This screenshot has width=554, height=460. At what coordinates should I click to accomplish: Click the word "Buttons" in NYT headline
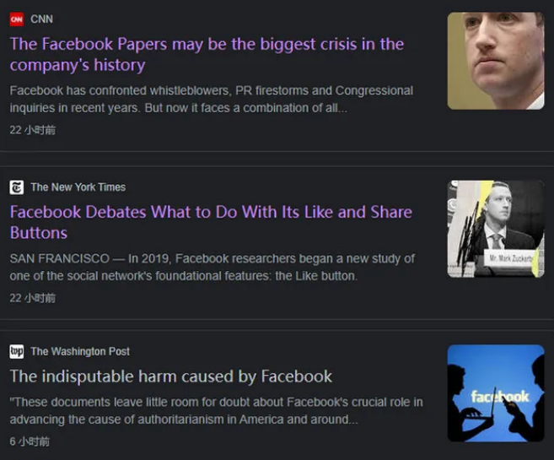[x=39, y=233]
